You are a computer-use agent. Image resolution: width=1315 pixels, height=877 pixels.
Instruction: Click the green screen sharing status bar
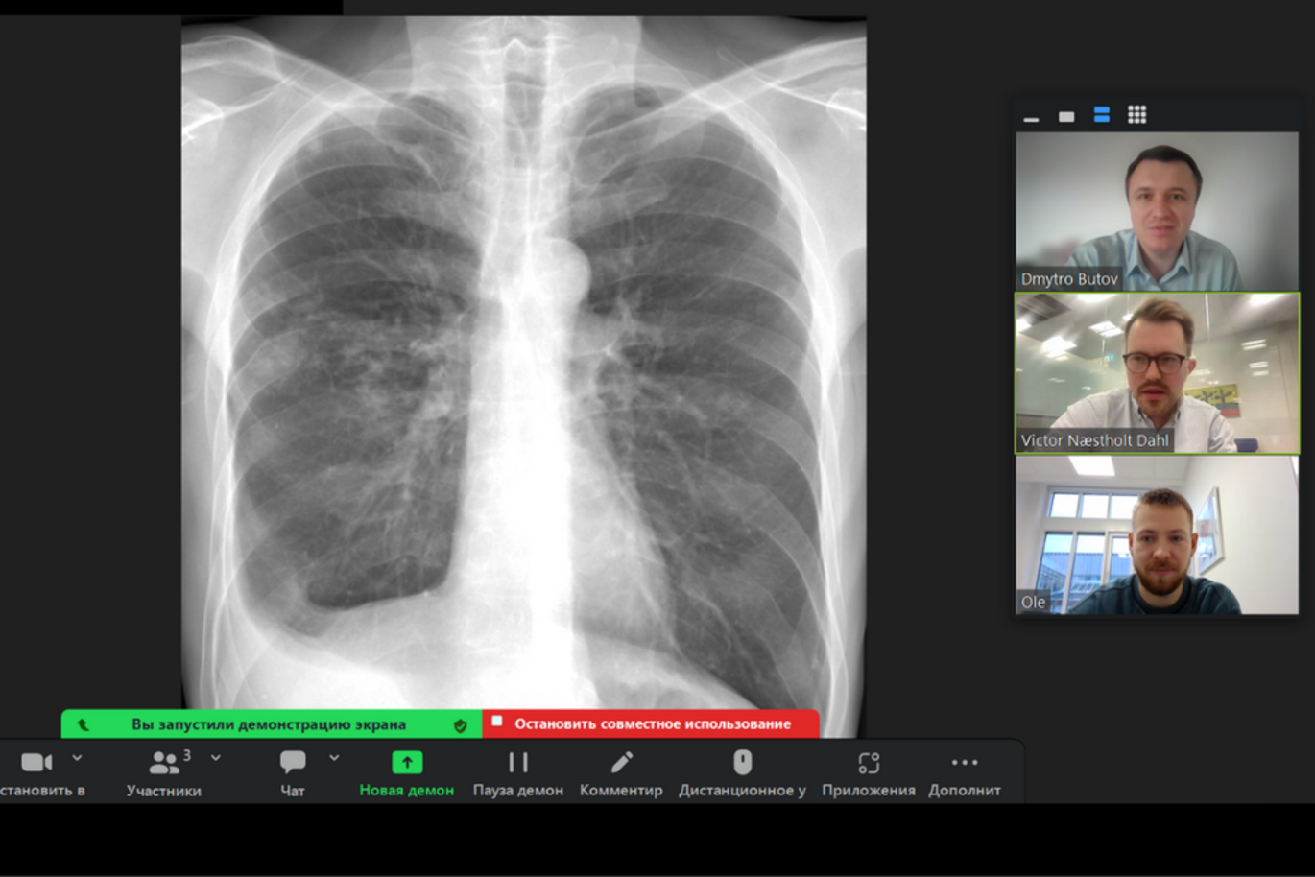coord(271,723)
